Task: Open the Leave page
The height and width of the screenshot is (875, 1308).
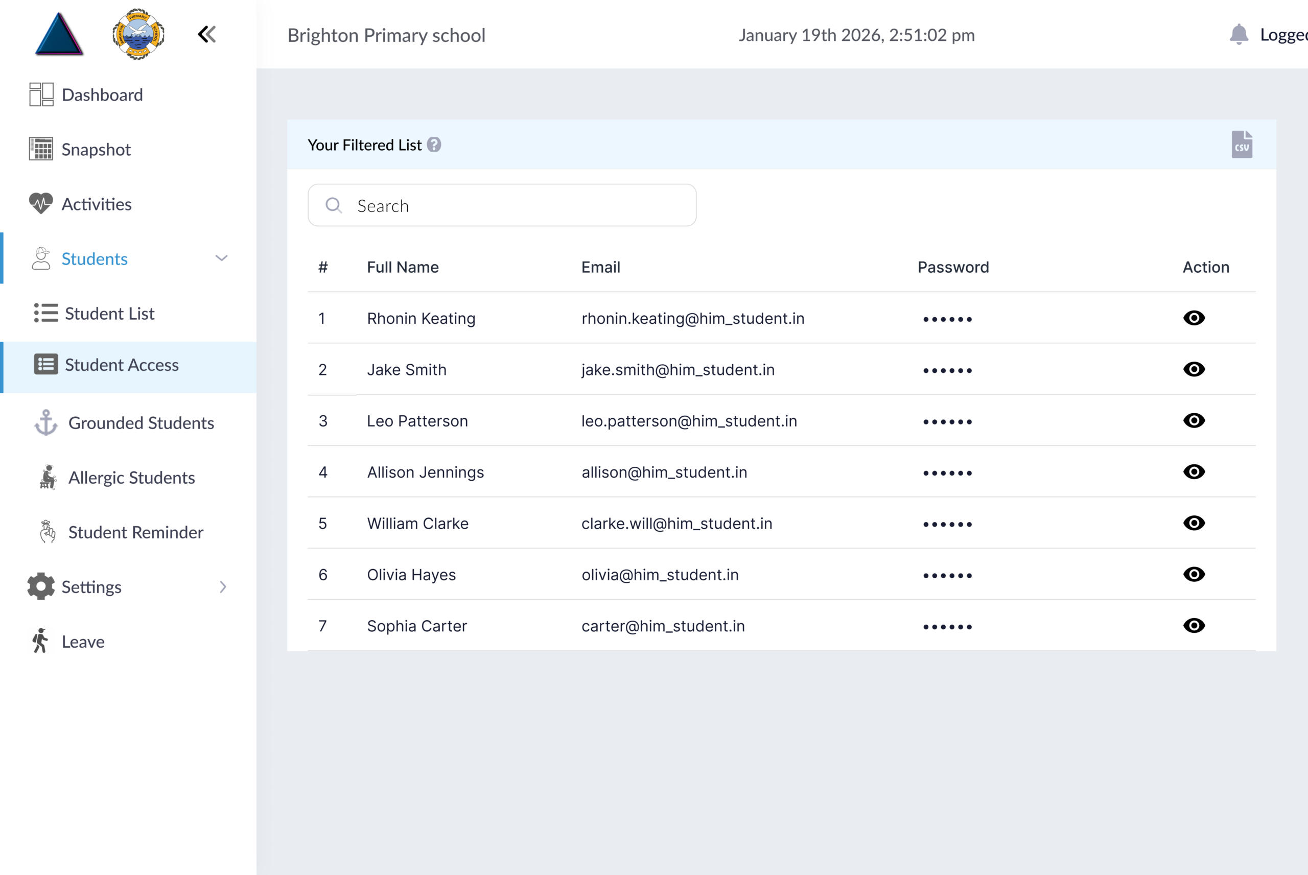Action: click(x=83, y=642)
